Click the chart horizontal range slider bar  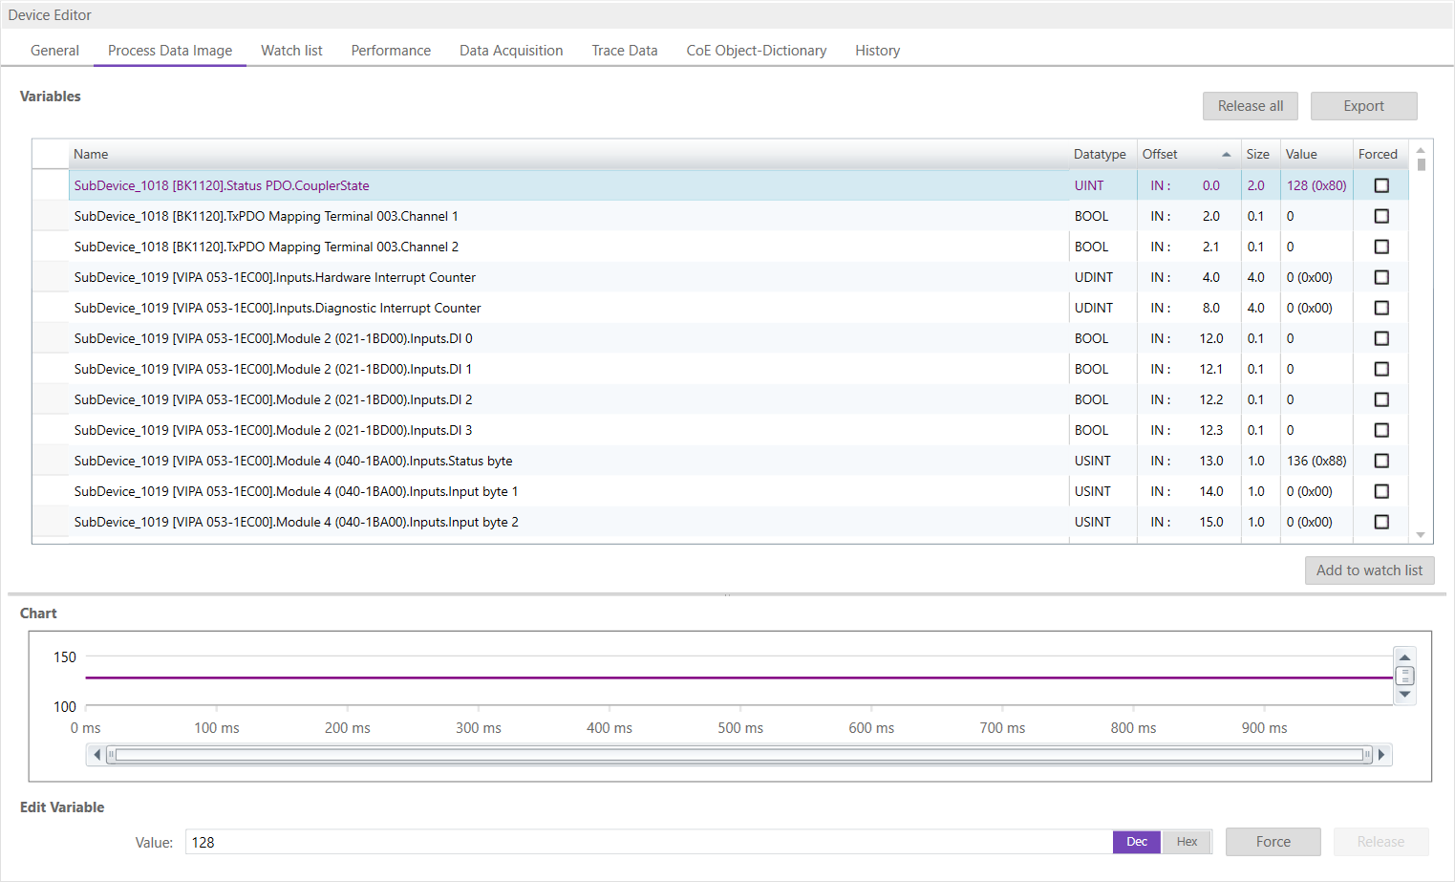point(738,755)
